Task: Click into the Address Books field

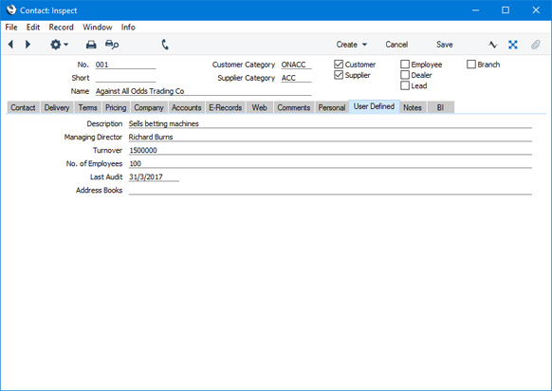Action: [x=330, y=190]
